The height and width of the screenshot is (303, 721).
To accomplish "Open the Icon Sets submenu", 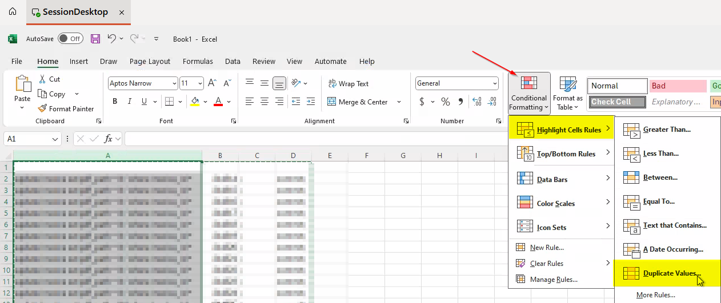I will tap(561, 227).
